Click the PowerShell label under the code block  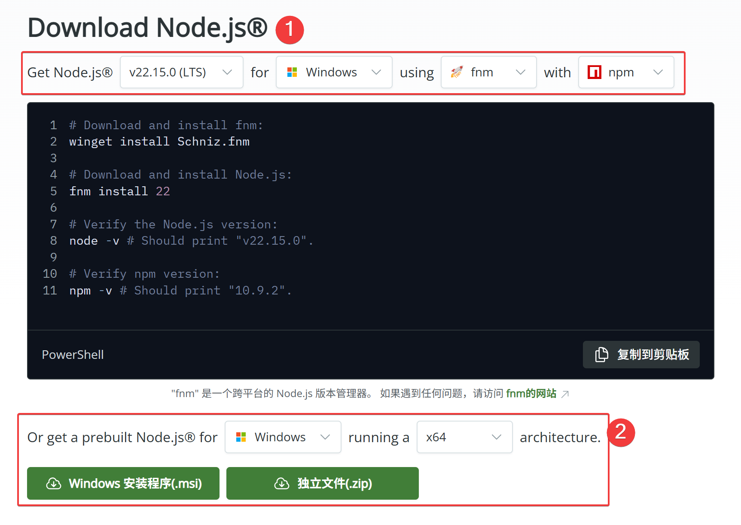73,355
